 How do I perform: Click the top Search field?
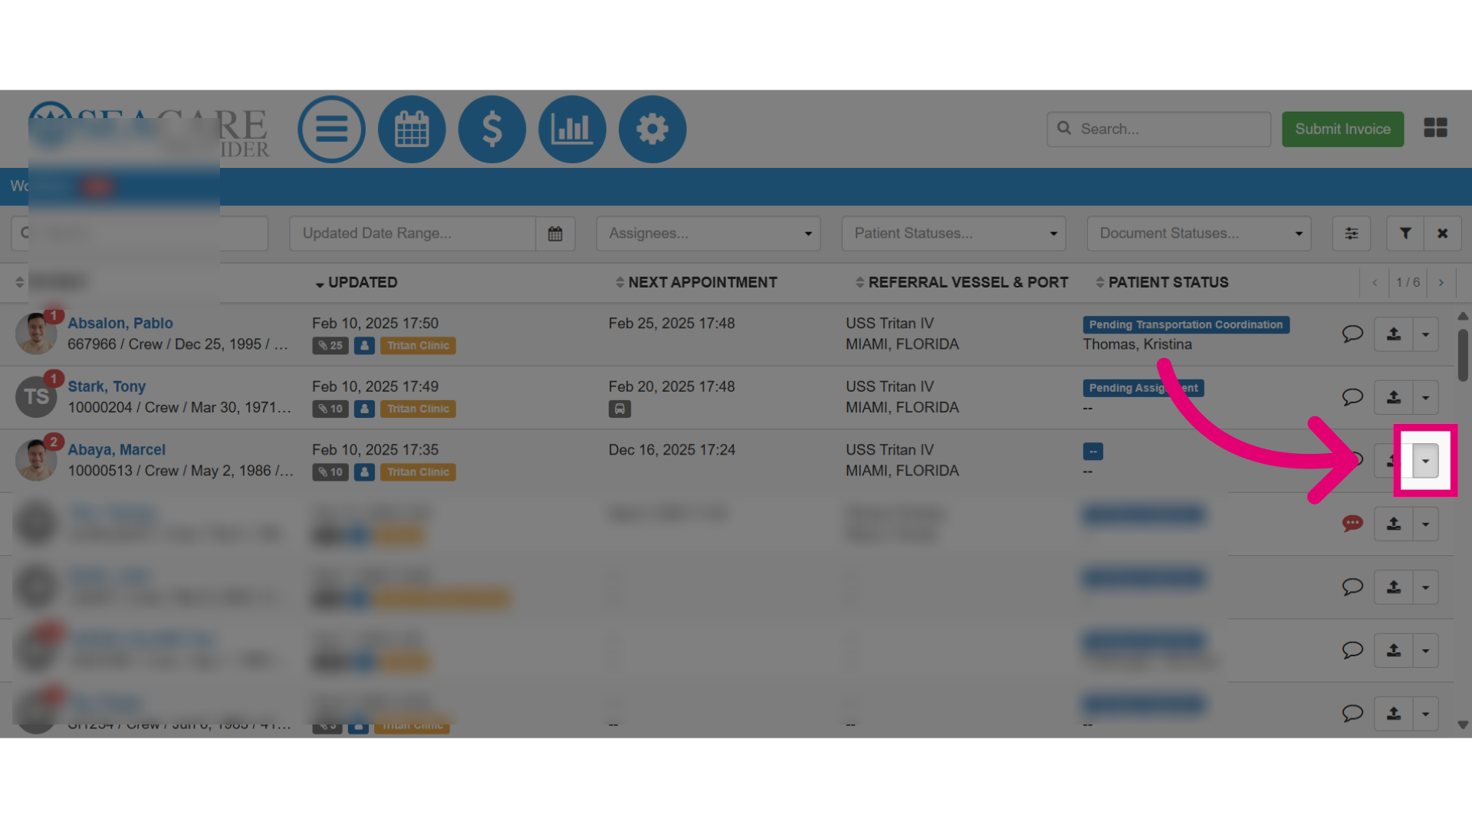tap(1158, 129)
